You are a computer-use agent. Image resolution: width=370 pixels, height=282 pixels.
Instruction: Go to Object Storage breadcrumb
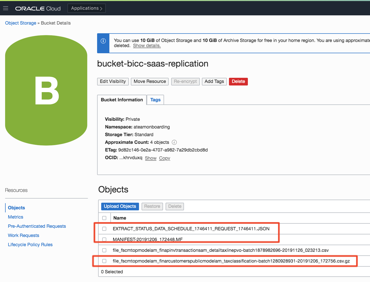tap(21, 23)
